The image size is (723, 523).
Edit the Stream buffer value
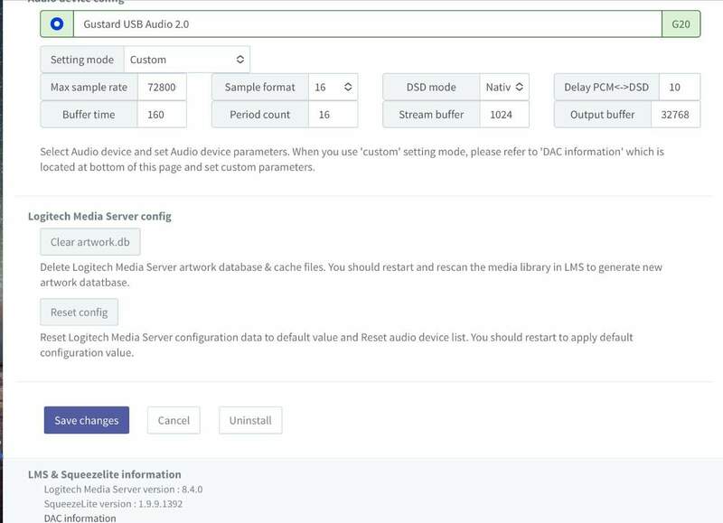[503, 115]
